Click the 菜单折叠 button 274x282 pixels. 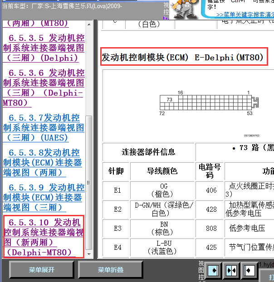point(111,270)
